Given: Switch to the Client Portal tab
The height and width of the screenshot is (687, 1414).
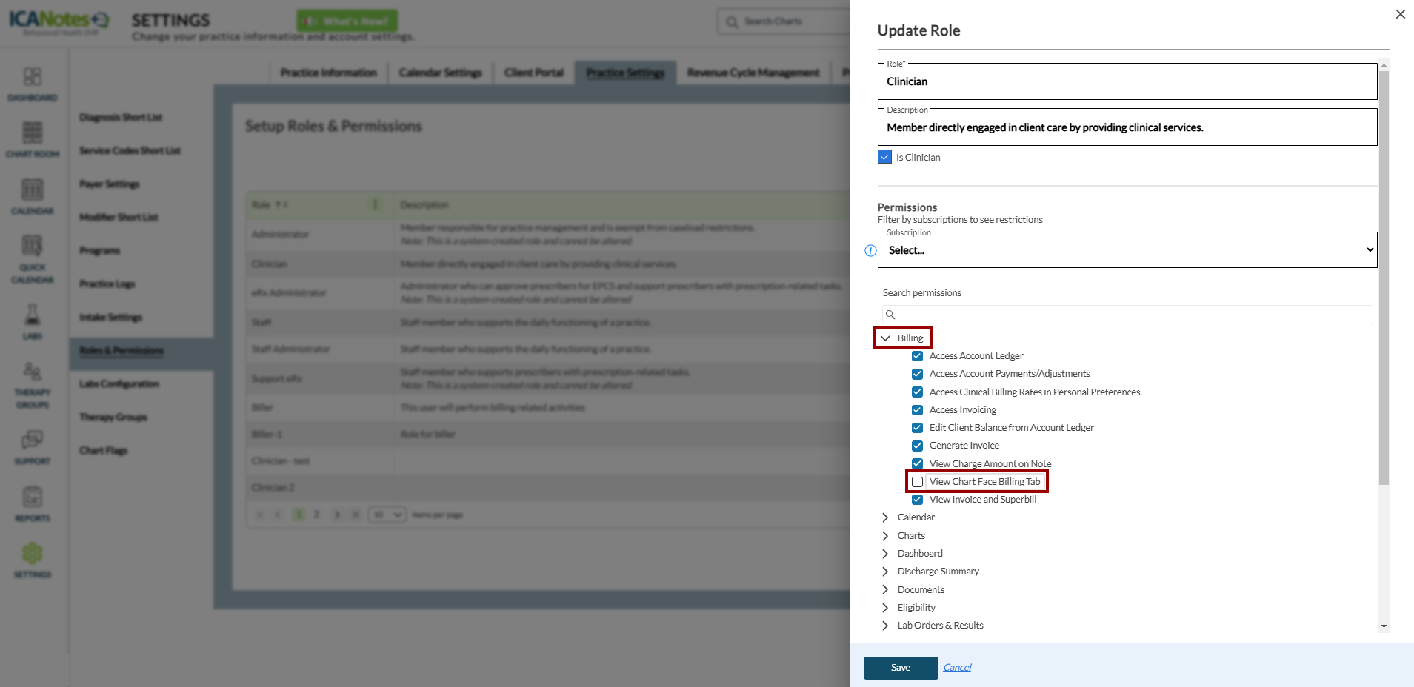Looking at the screenshot, I should [x=533, y=73].
